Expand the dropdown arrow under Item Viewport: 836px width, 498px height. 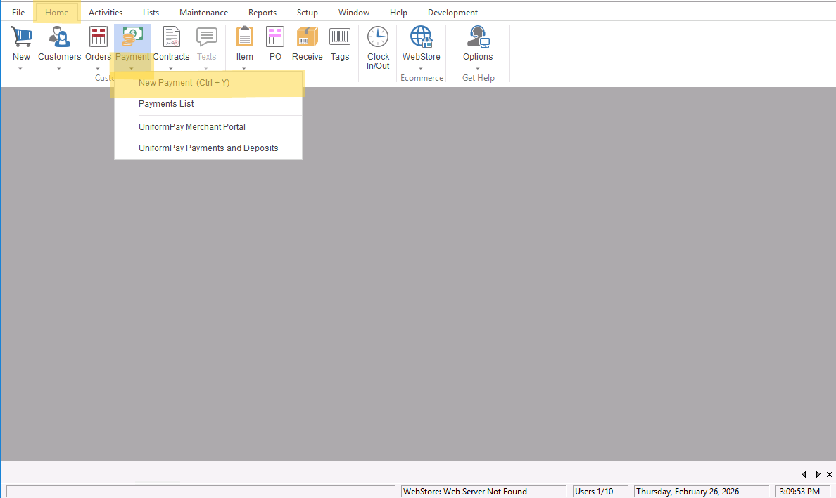coord(244,69)
